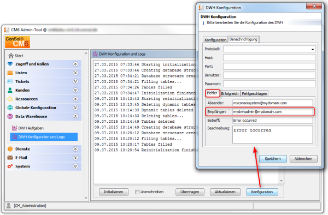Open the DWH Aufgaben item
The height and width of the screenshot is (215, 328).
pyautogui.click(x=28, y=128)
